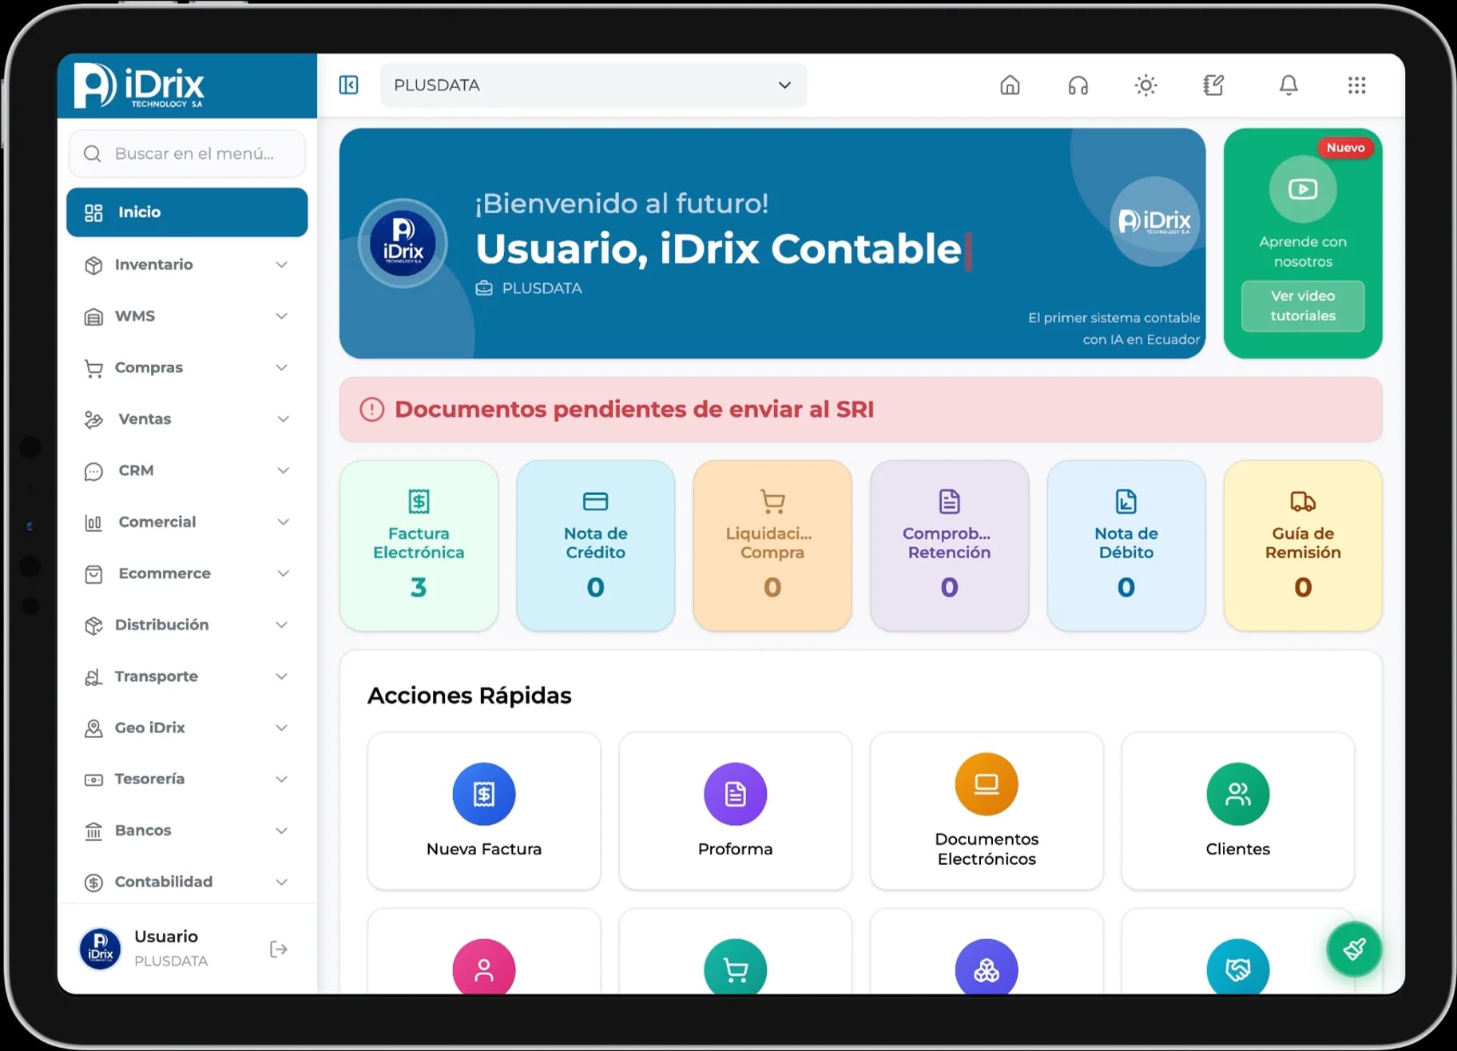Open the Liquidación Compra card
Image resolution: width=1457 pixels, height=1051 pixels.
[x=772, y=545]
